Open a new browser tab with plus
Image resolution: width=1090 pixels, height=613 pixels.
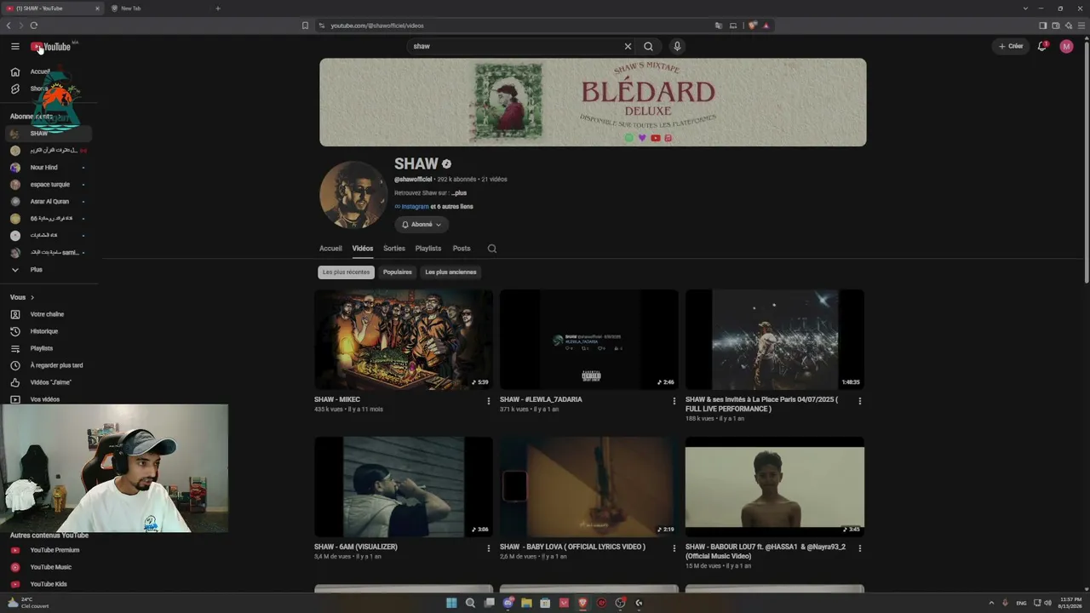point(218,9)
